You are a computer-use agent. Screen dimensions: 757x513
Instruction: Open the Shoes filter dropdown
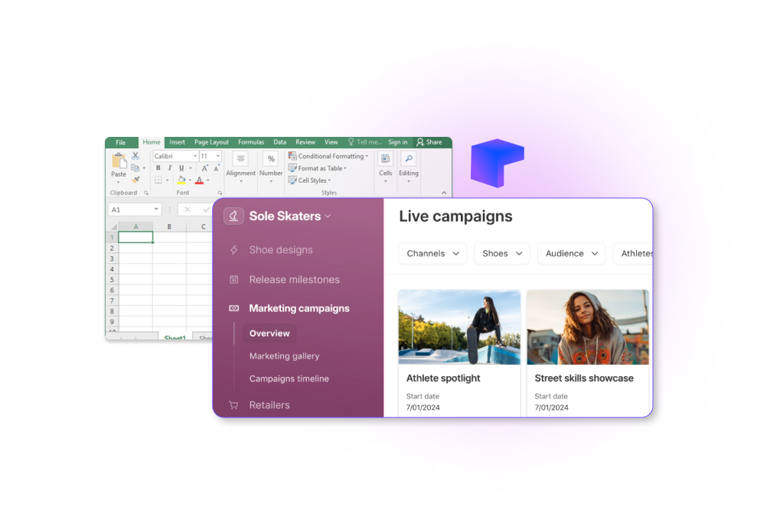point(502,254)
